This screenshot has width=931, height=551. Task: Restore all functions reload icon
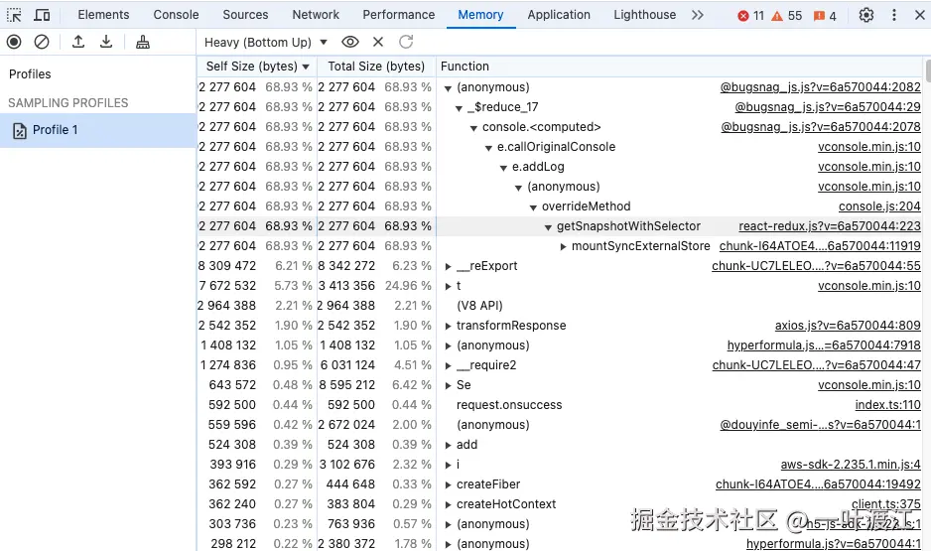coord(406,42)
